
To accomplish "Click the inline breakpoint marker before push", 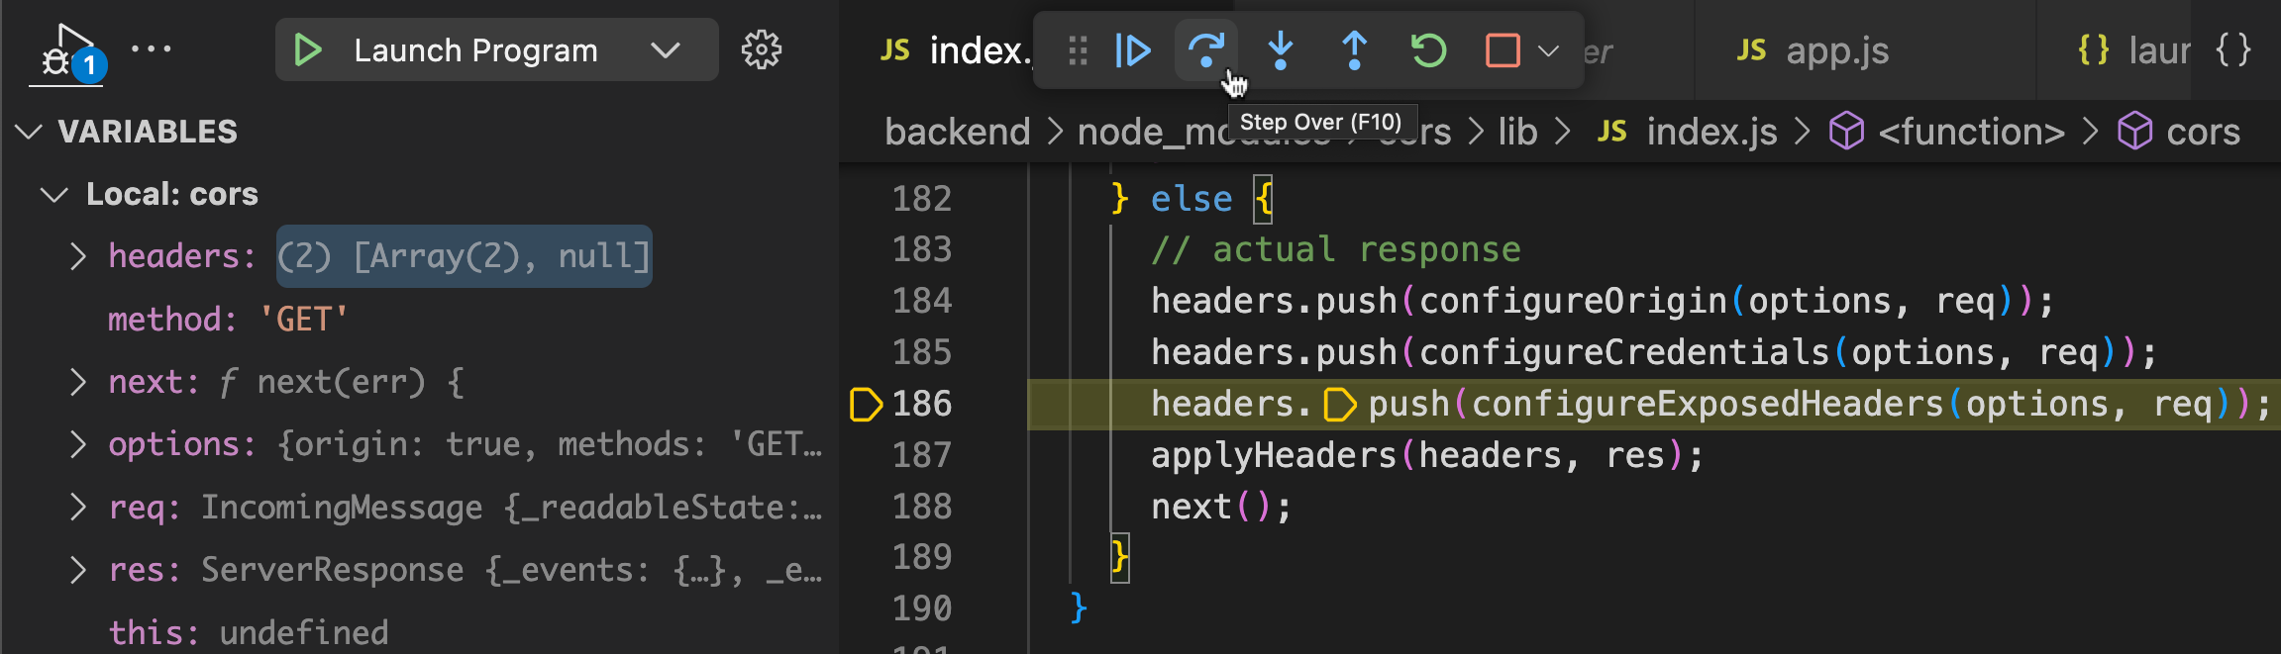I will (x=1340, y=404).
